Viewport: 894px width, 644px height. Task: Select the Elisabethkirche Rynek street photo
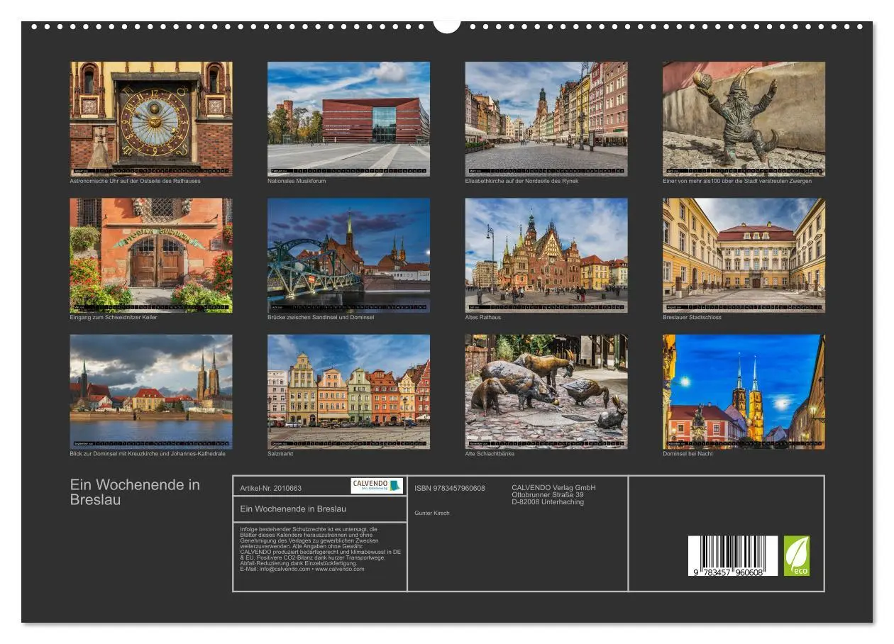pos(546,117)
